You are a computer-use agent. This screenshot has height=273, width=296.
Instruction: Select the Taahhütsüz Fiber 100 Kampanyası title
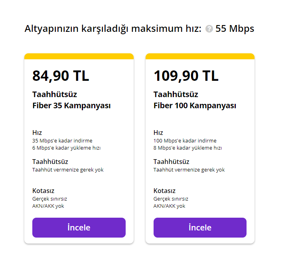(195, 100)
